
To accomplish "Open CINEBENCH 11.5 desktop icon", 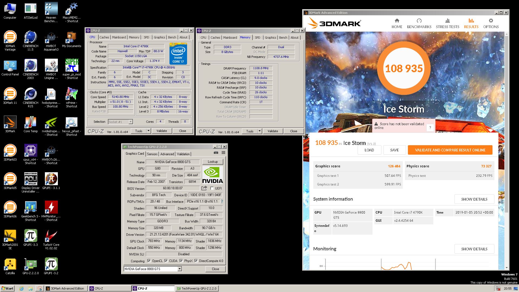I will pyautogui.click(x=31, y=41).
